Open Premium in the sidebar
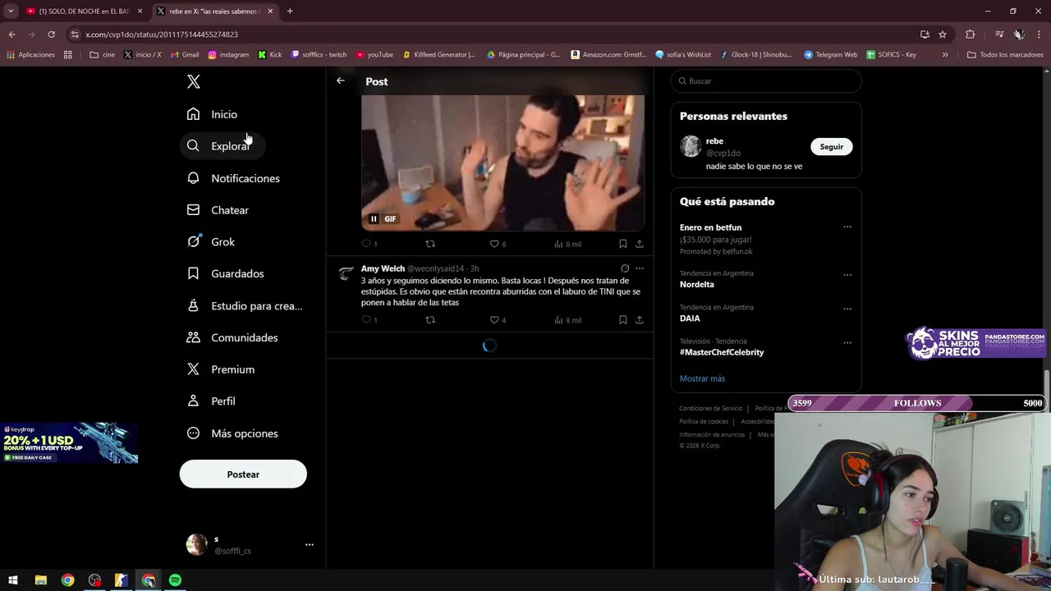This screenshot has height=591, width=1051. pos(222,369)
